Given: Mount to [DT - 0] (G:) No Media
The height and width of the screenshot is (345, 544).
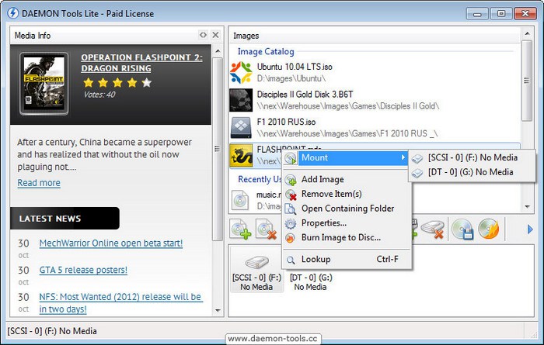Looking at the screenshot, I should [x=472, y=172].
